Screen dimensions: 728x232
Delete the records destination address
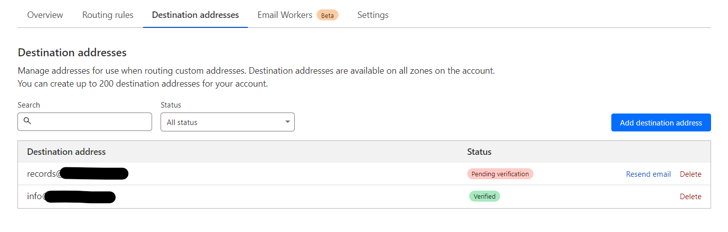(691, 174)
